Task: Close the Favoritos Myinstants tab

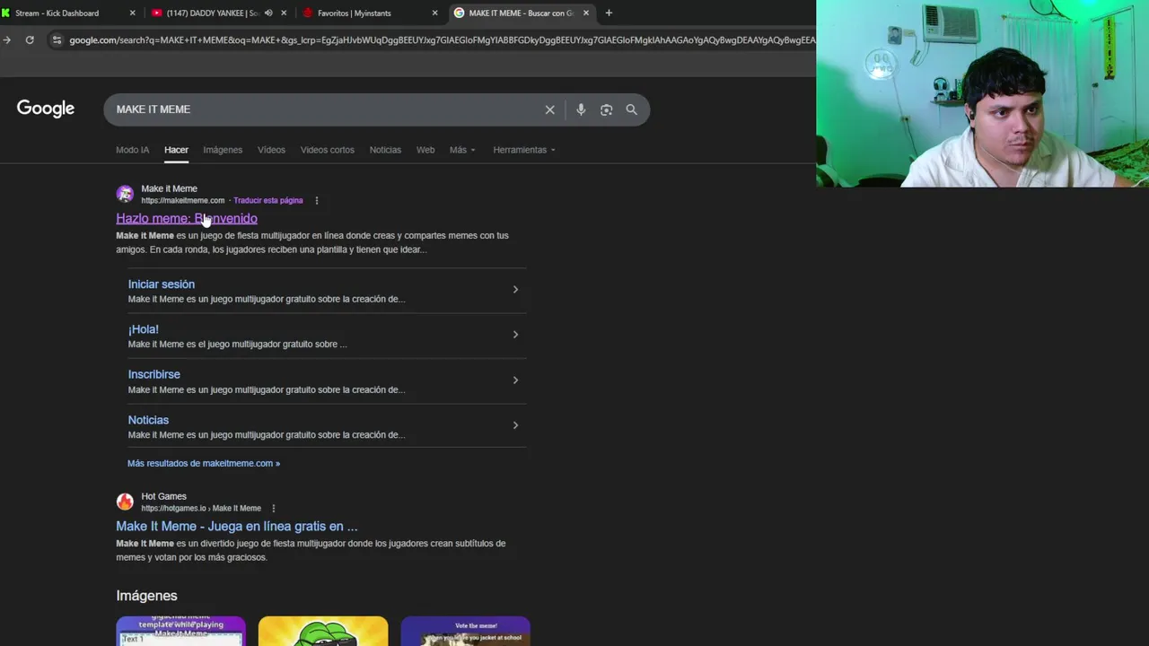Action: [434, 13]
